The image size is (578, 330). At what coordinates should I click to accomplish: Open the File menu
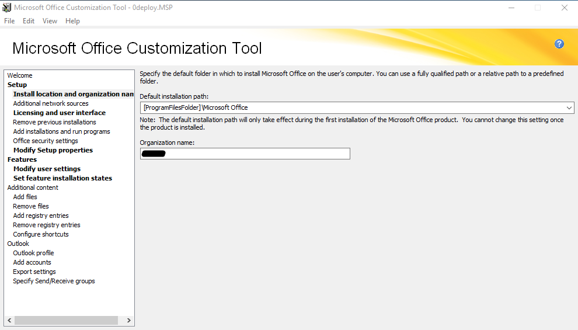(9, 21)
